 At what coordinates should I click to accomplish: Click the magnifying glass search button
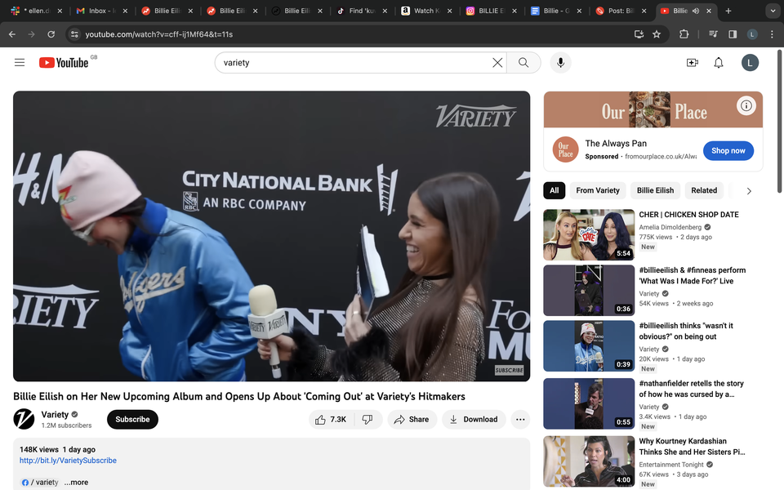[x=523, y=63]
